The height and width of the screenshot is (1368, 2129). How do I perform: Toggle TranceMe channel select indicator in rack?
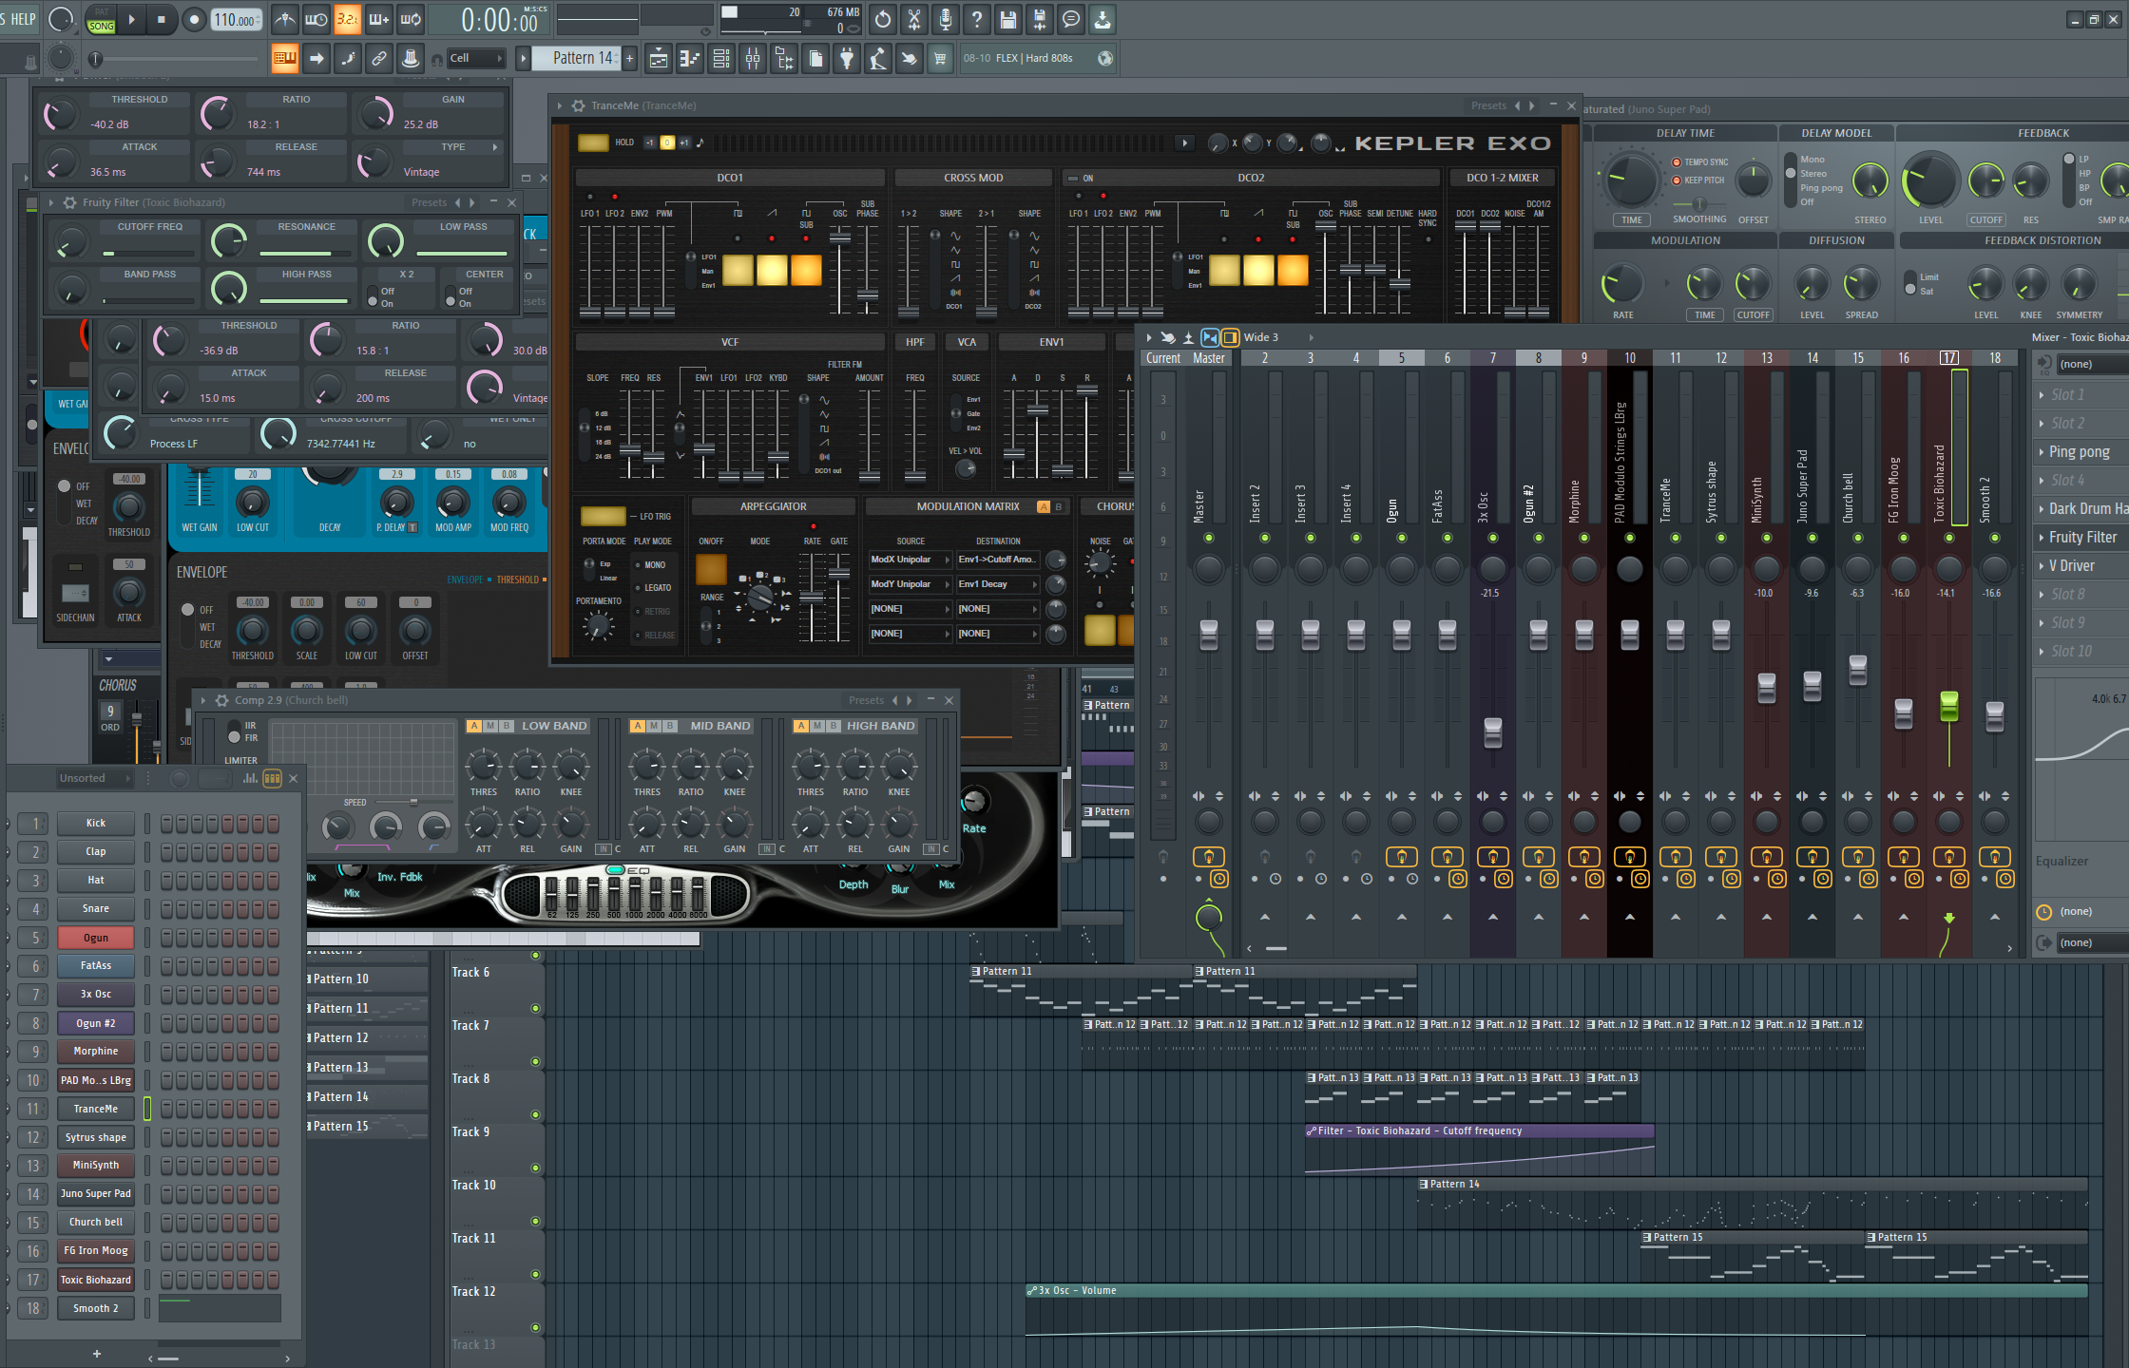[147, 1109]
